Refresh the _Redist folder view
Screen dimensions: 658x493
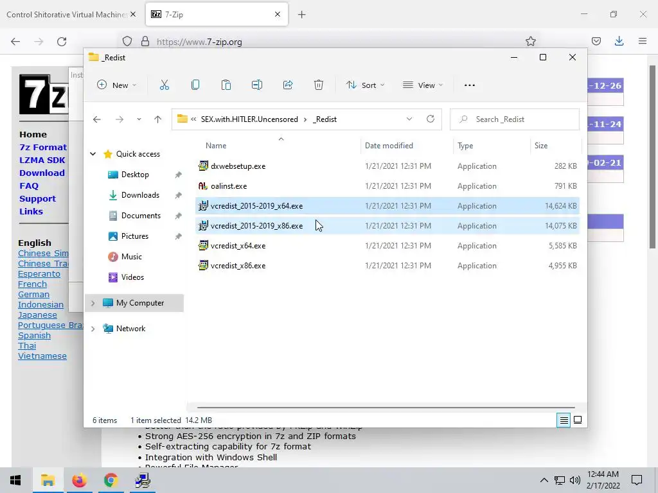click(x=431, y=119)
